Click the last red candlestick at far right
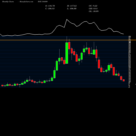 pos(124,80)
